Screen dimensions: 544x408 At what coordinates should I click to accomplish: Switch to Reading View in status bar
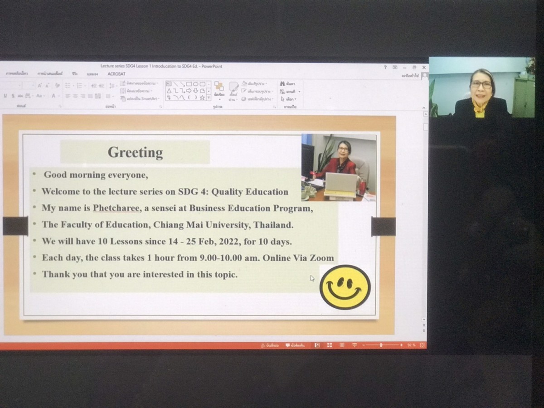pos(342,345)
